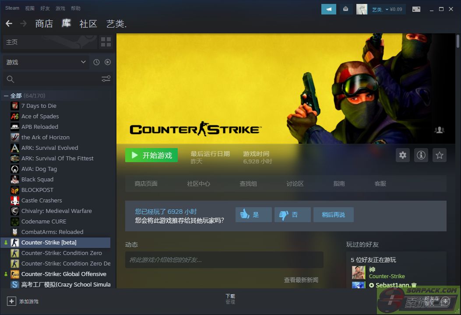The width and height of the screenshot is (461, 315).
Task: Click the BLOCKPOST game icon
Action: (15, 190)
